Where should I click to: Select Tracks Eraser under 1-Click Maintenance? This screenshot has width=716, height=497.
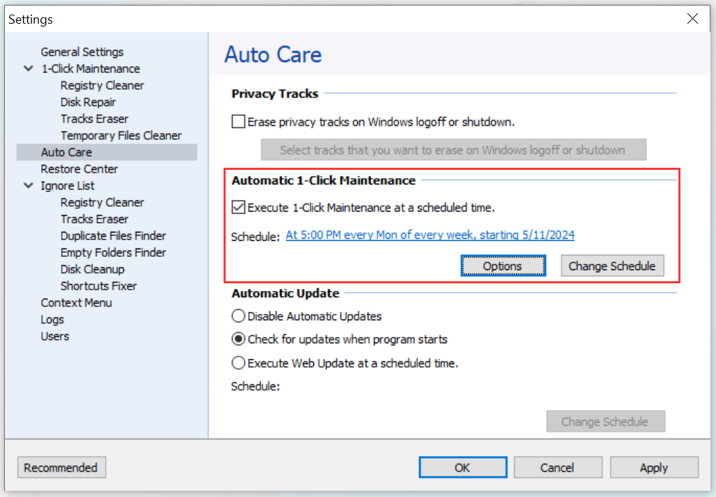coord(94,118)
